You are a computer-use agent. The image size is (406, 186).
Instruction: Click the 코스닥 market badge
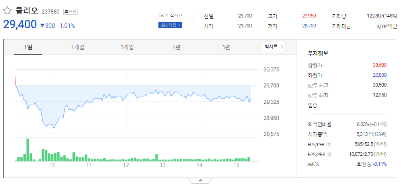click(x=70, y=12)
